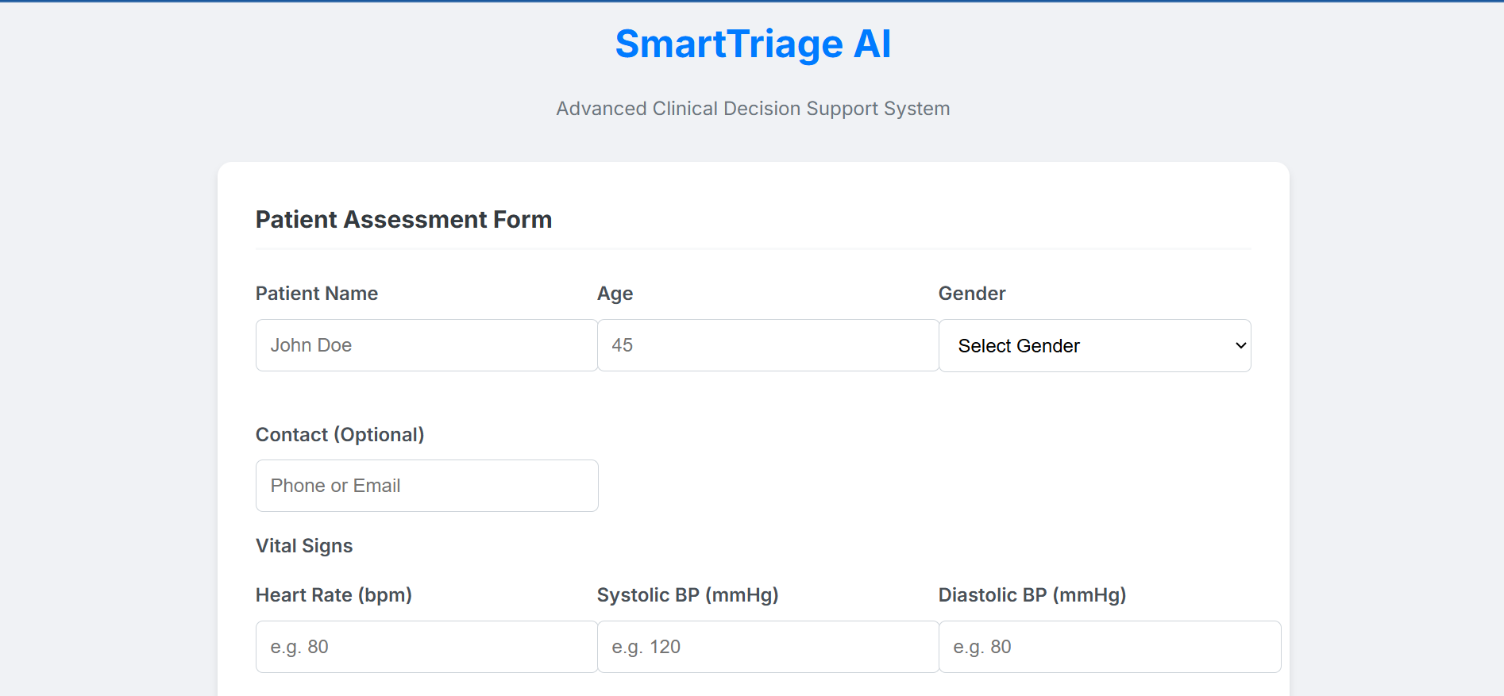Click the Advanced Clinical Decision Support subtitle
Image resolution: width=1504 pixels, height=696 pixels.
pyautogui.click(x=753, y=109)
